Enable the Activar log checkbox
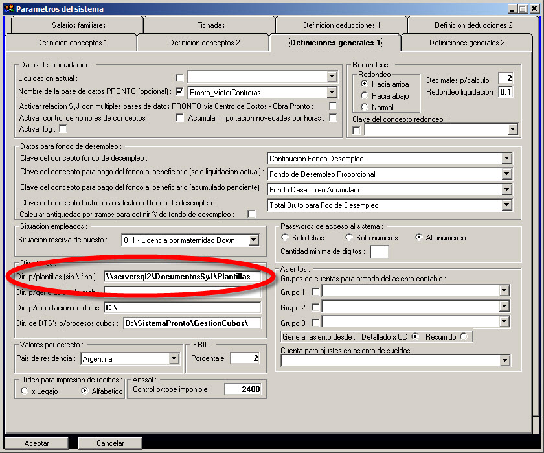The image size is (544, 453). (x=63, y=129)
